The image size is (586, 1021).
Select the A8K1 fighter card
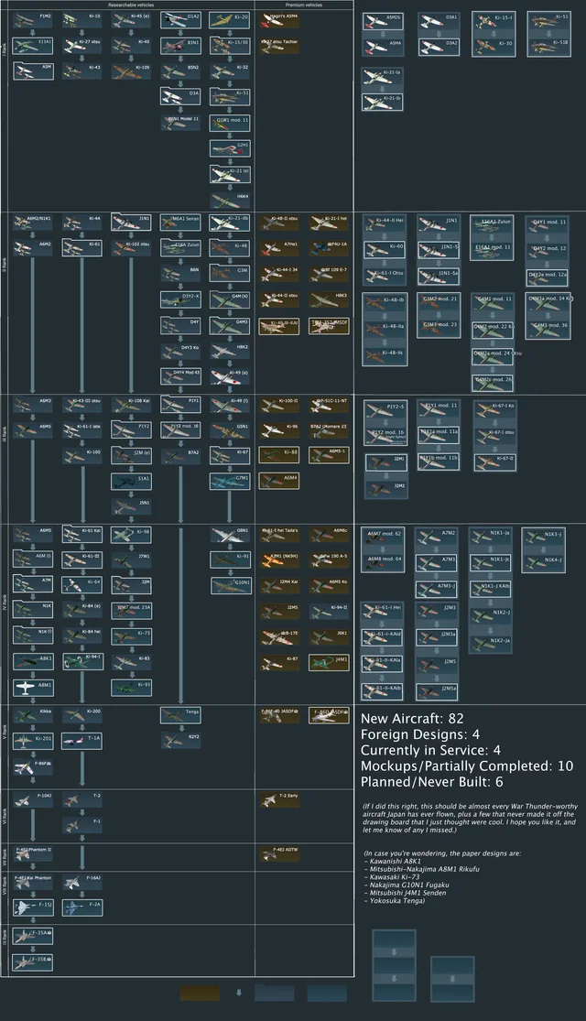coord(33,662)
